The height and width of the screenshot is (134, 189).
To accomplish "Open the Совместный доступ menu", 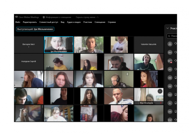I will 49,22.
